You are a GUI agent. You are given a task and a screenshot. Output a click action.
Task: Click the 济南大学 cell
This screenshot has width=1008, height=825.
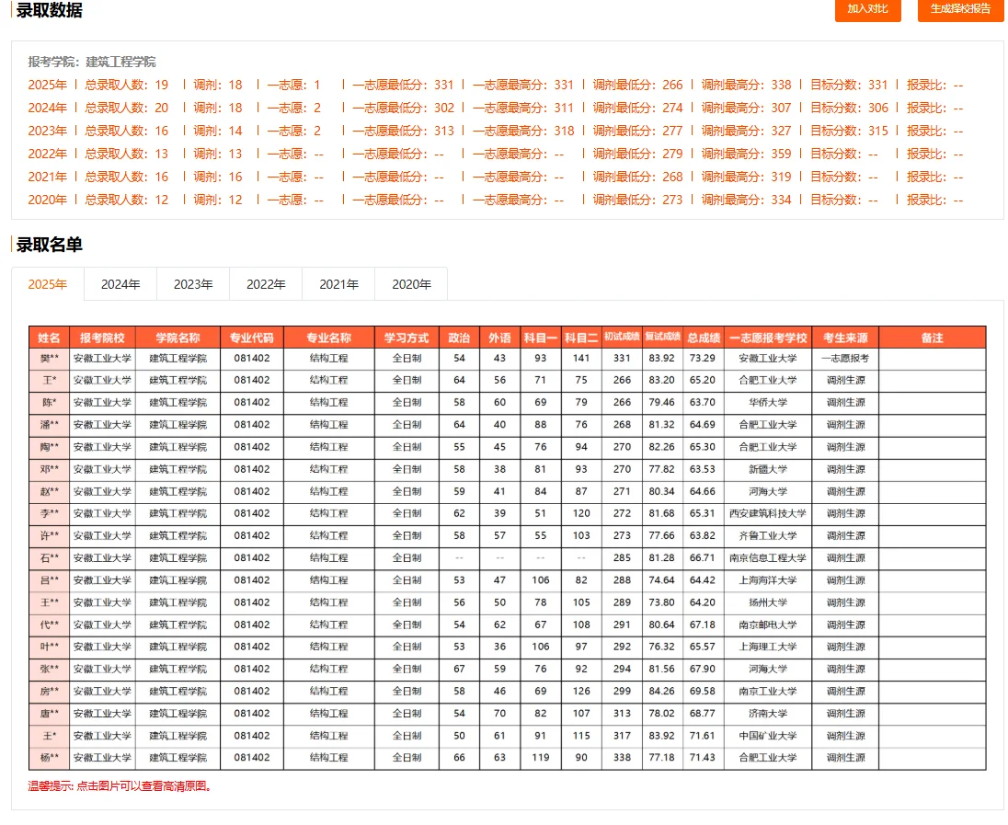[x=768, y=714]
